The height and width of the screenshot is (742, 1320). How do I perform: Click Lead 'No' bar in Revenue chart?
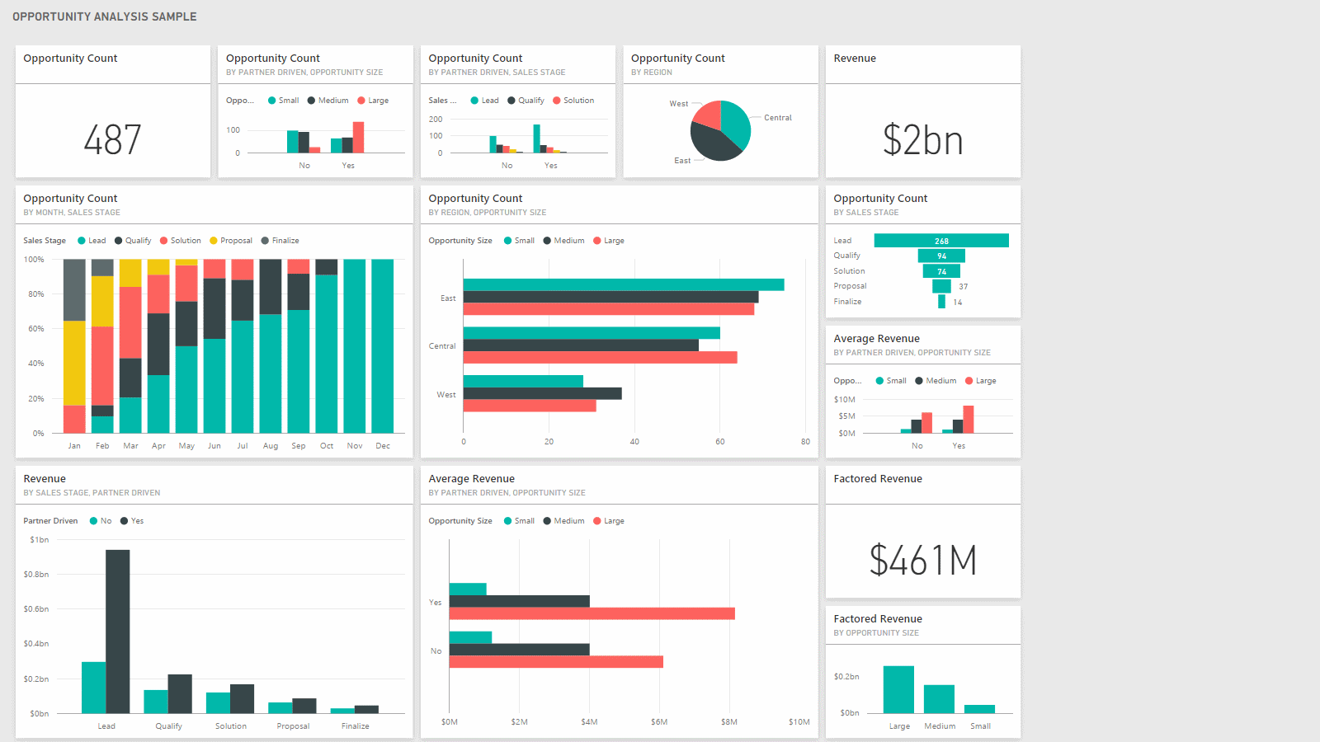(94, 688)
